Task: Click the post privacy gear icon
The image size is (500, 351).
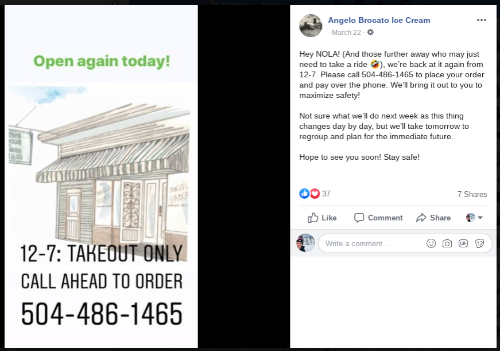Action: coord(370,32)
